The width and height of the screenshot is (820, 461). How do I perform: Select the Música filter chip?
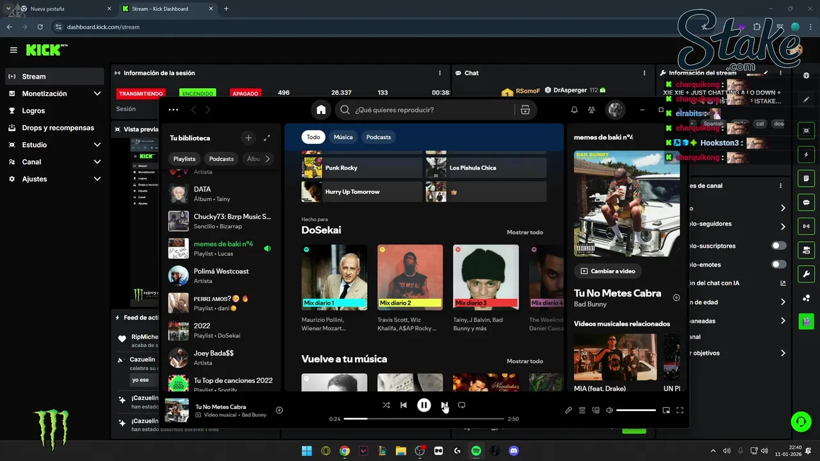pos(343,137)
